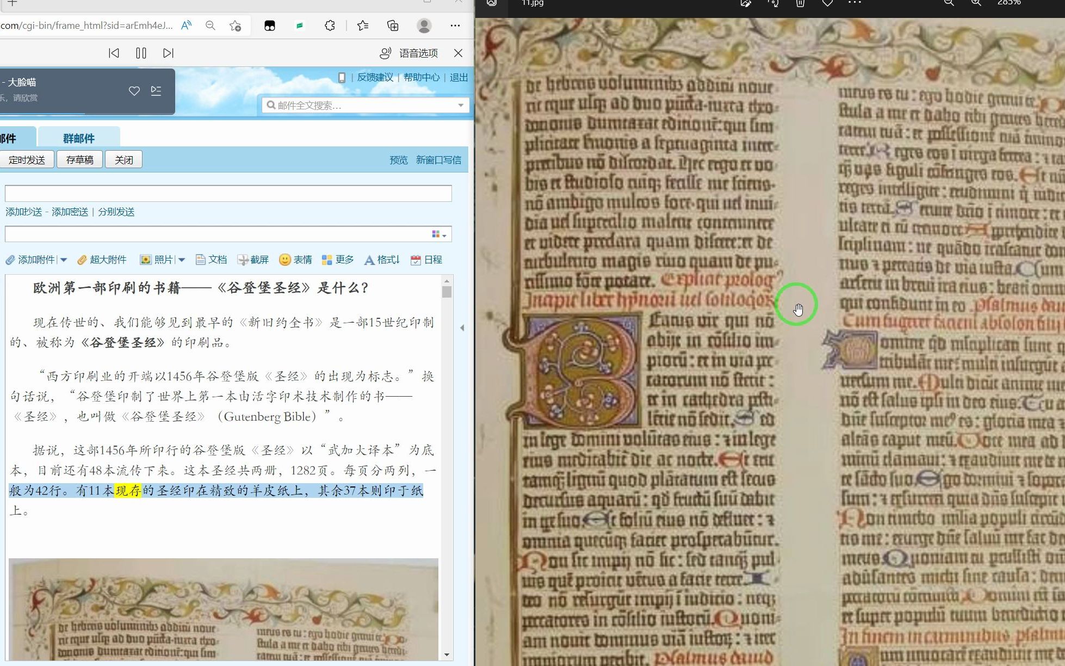Image resolution: width=1065 pixels, height=666 pixels.
Task: Delete the image with trash icon
Action: click(x=800, y=3)
